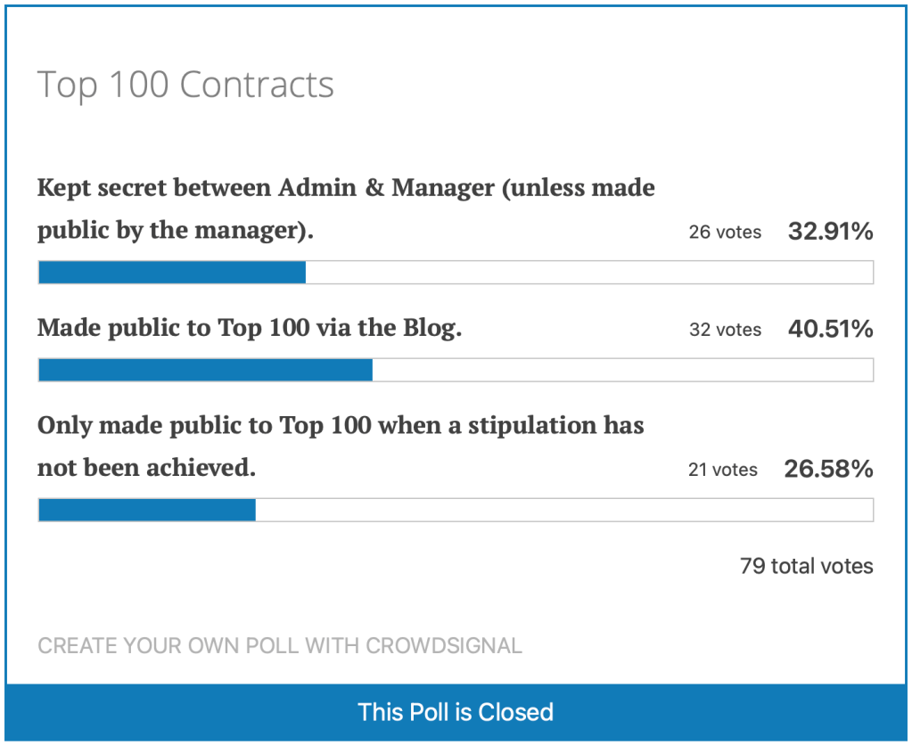
Task: Click the empty portion of the 32.91% bar
Action: 588,273
